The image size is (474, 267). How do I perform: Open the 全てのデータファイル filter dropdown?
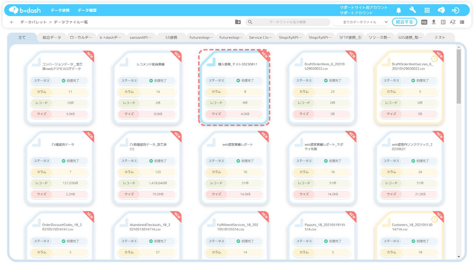click(x=361, y=22)
